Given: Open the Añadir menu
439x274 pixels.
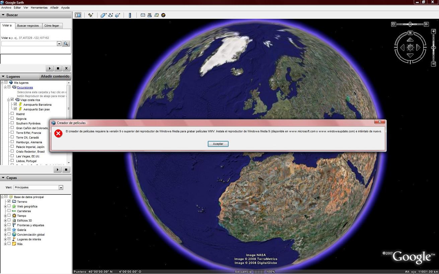Looking at the screenshot, I should pos(54,7).
